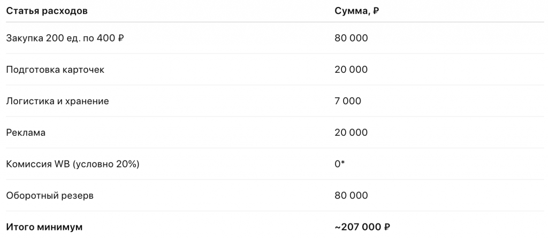Viewport: 548px width, 240px height.
Task: Click the 80 000 amount for Оборотный резерв
Action: 351,196
